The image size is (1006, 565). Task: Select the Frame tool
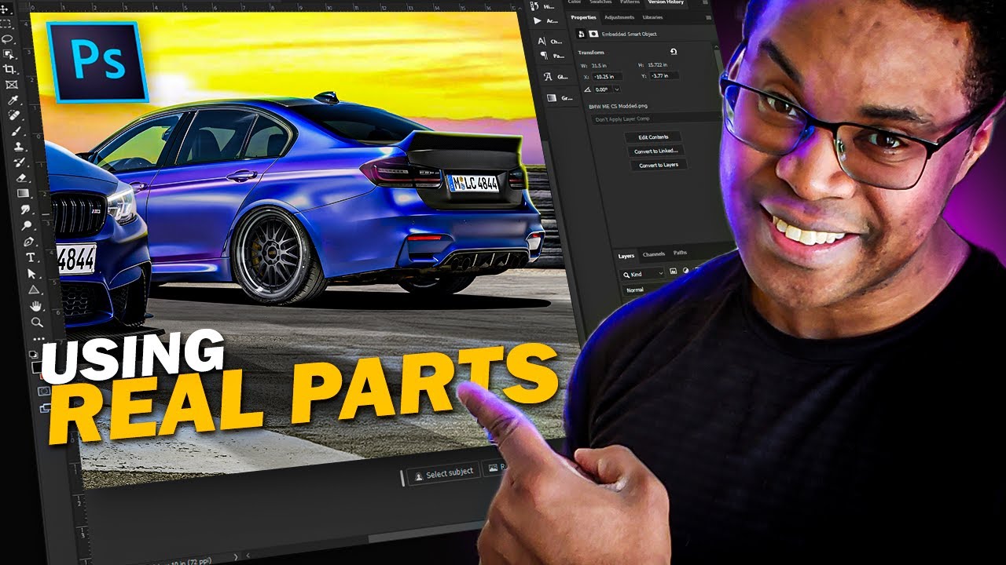click(11, 84)
